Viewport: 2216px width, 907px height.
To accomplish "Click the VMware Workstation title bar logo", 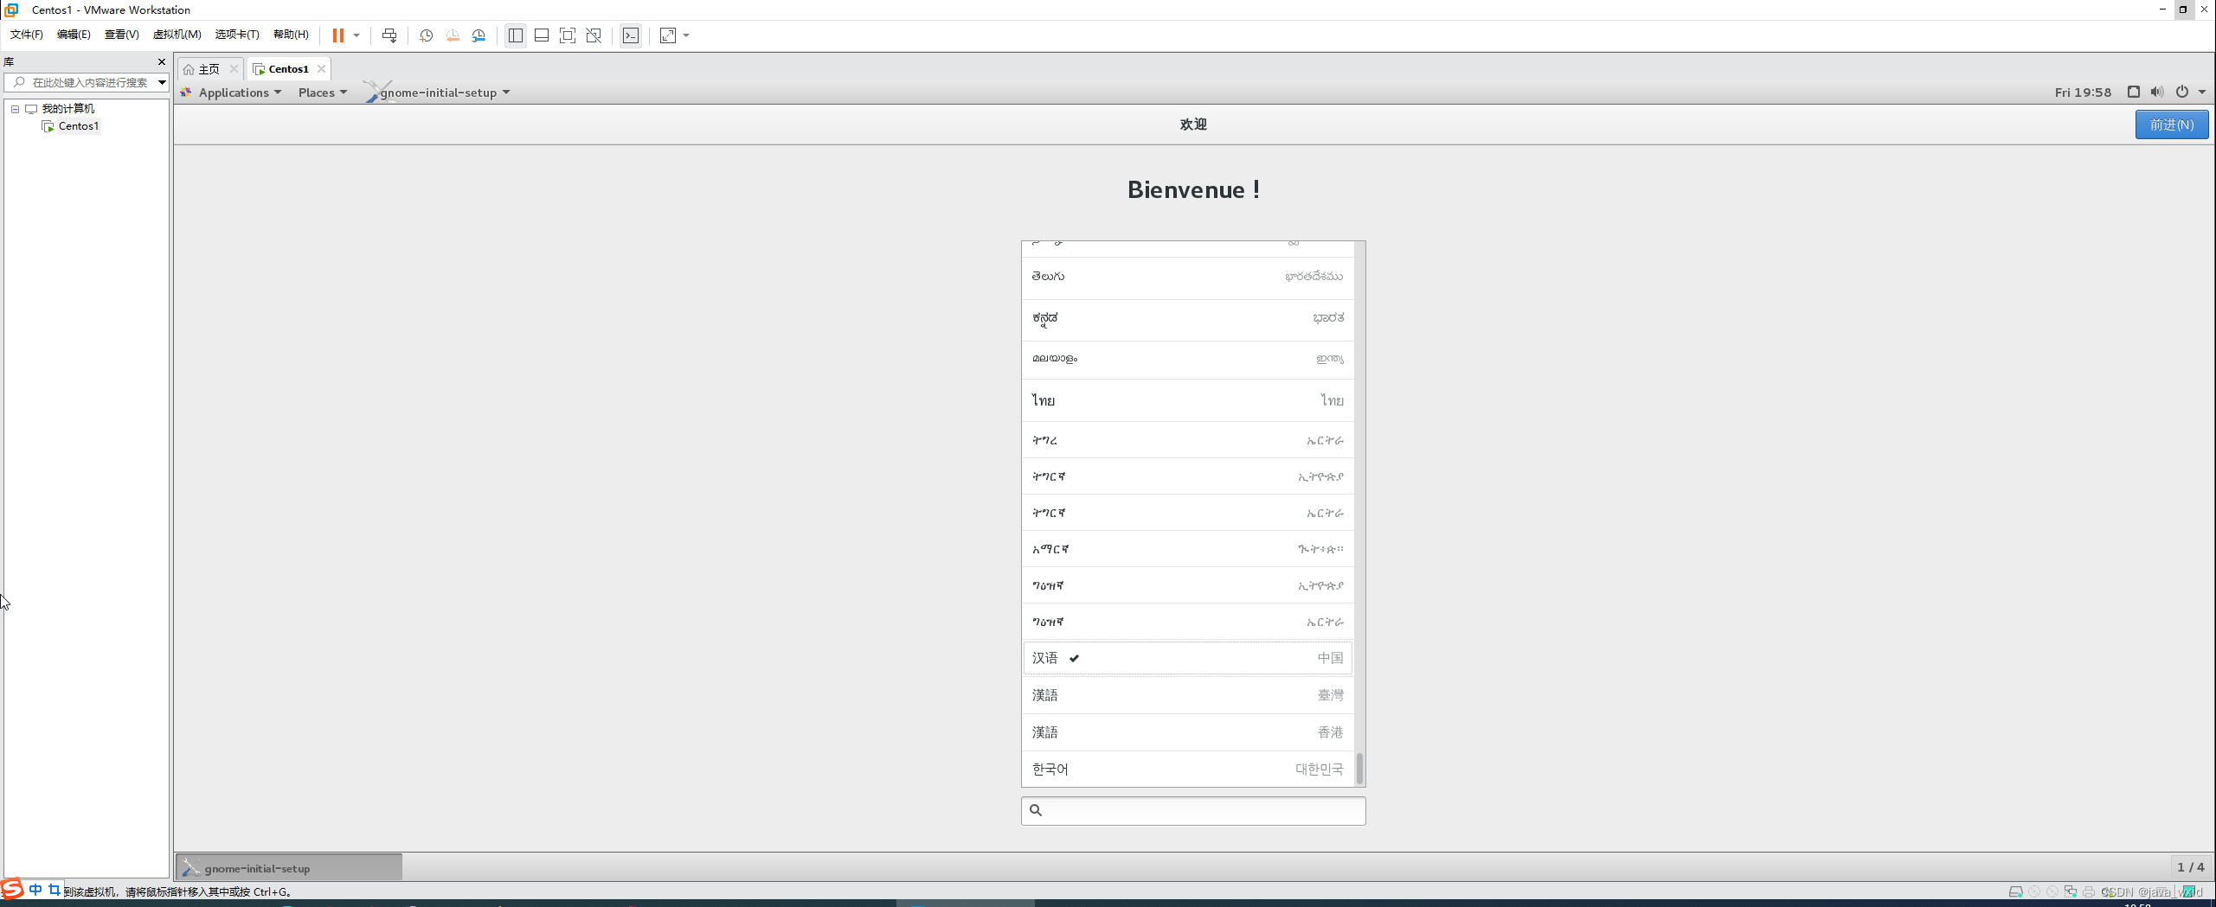I will (12, 10).
